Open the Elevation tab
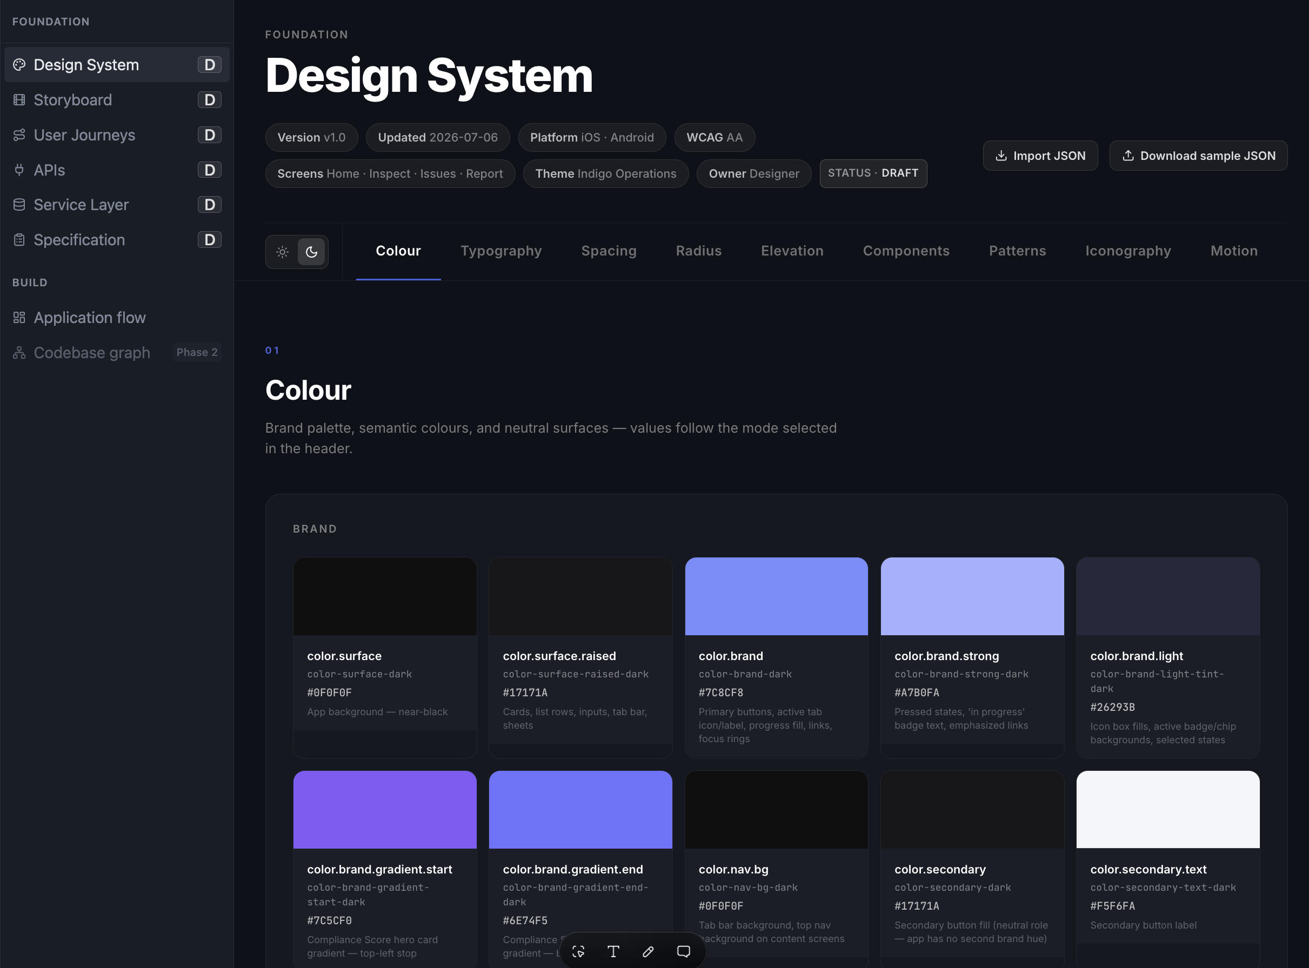 click(792, 251)
